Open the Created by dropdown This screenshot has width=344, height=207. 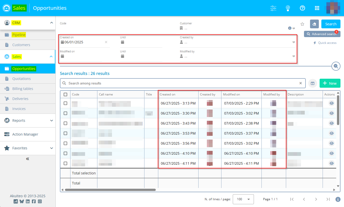click(293, 42)
